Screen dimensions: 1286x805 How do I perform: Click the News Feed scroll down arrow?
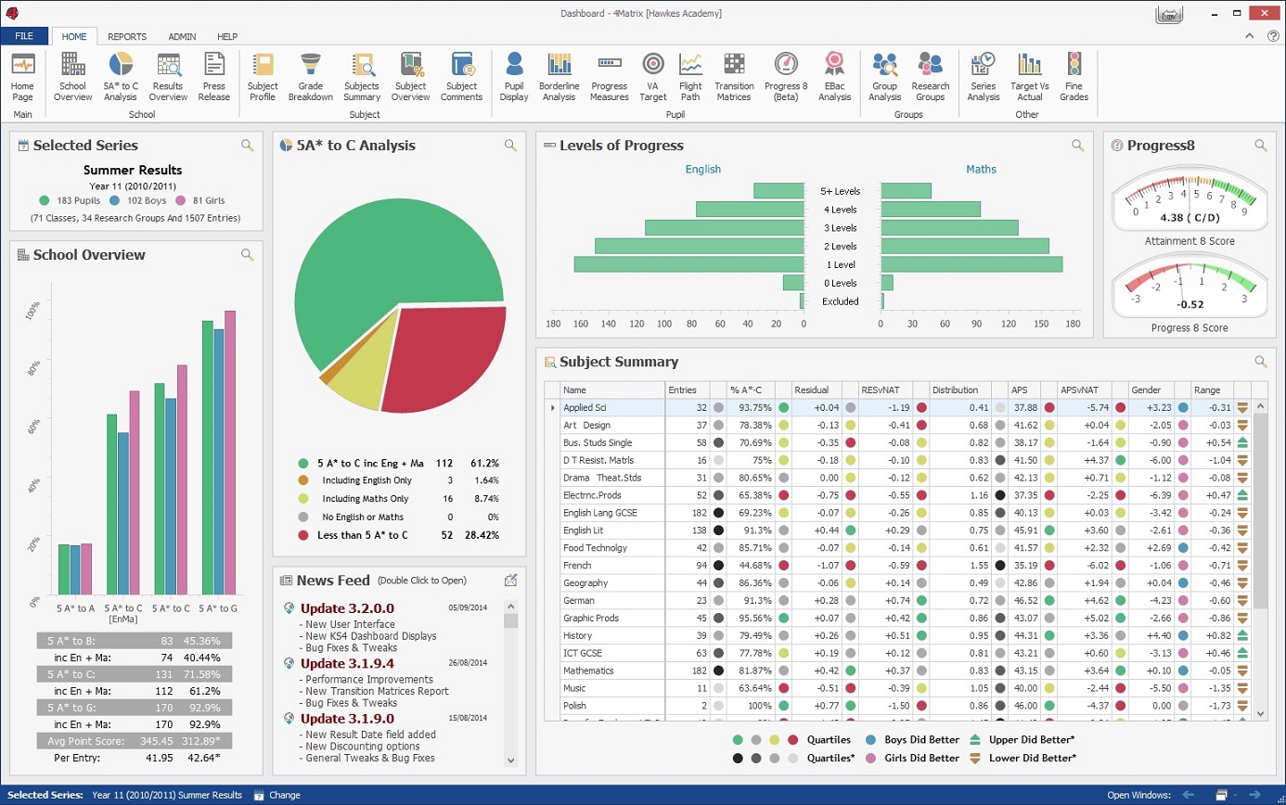pyautogui.click(x=509, y=759)
